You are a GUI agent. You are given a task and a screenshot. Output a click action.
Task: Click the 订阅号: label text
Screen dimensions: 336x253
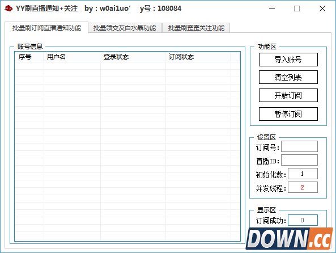tap(268, 147)
